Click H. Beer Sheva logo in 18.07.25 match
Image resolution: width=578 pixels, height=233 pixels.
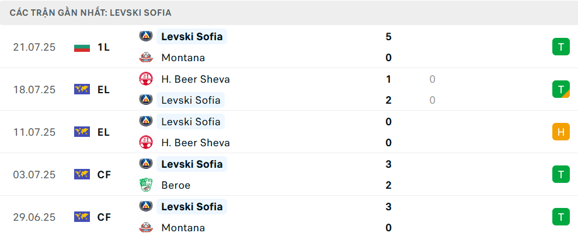(x=145, y=79)
